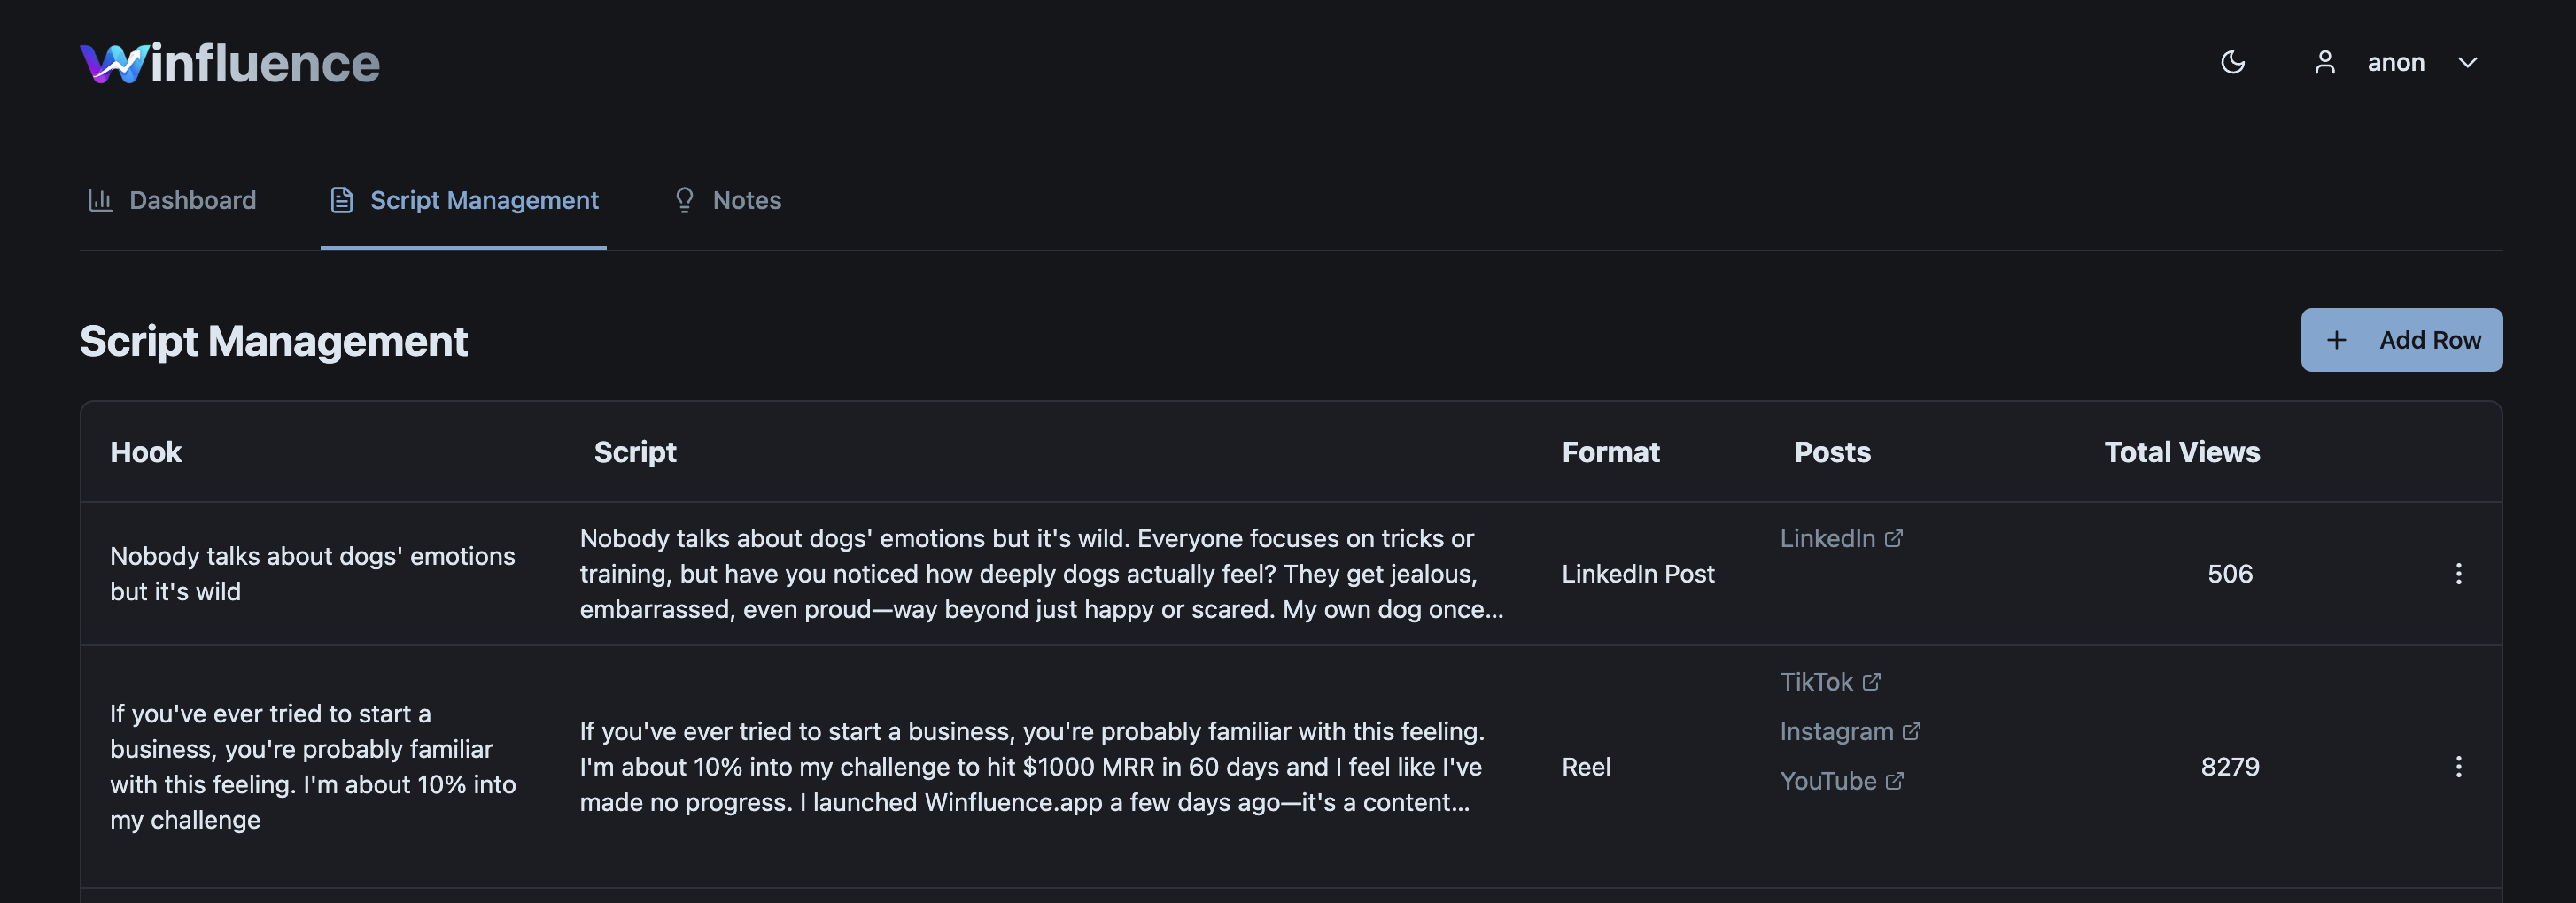Viewport: 2576px width, 903px height.
Task: Open three-dot menu for LinkedIn Post row
Action: (x=2458, y=574)
